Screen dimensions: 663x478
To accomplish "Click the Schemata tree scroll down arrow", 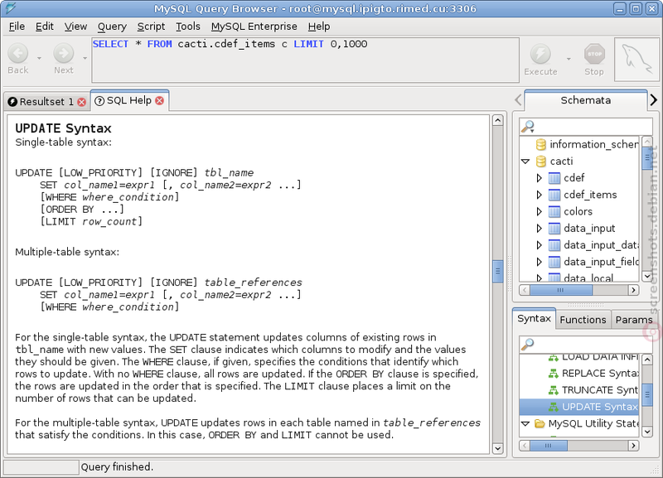I will [647, 276].
